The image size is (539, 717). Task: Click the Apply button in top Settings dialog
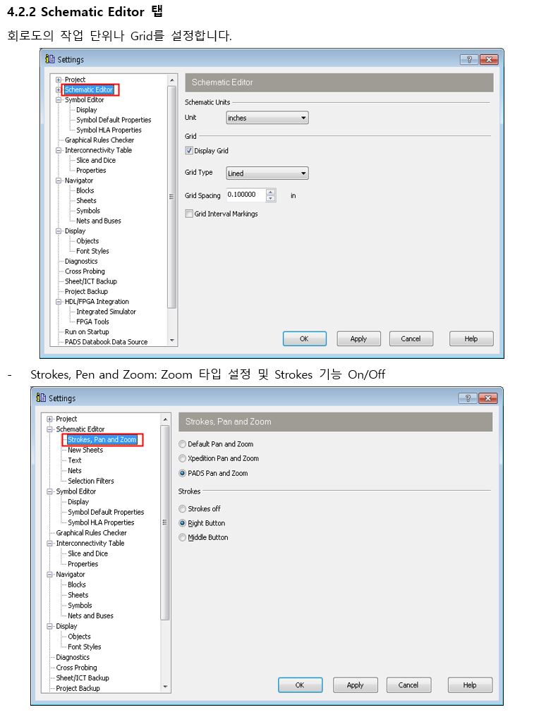click(x=358, y=339)
